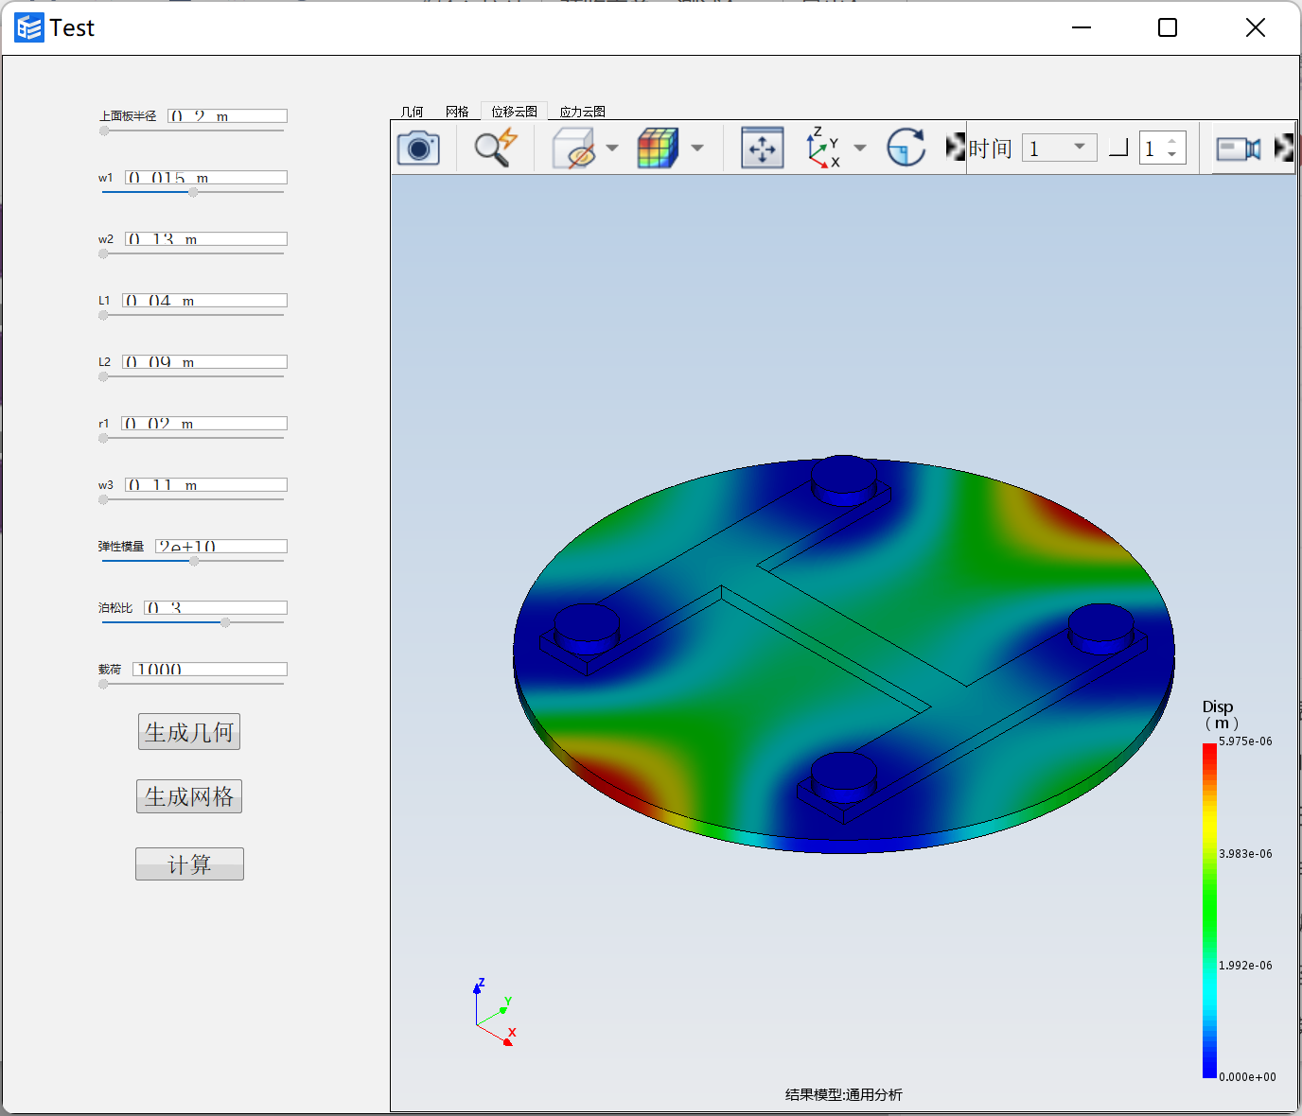Click the fit-to-view move arrows icon
1302x1116 pixels.
click(x=762, y=148)
